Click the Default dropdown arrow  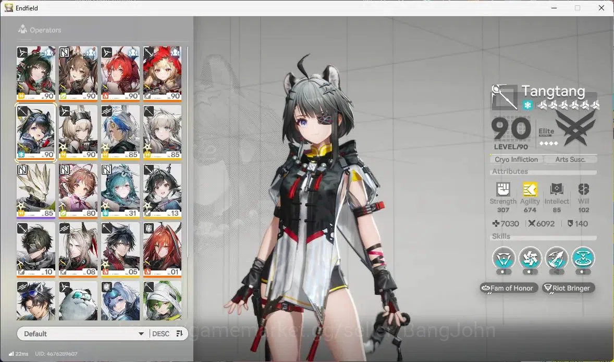pos(141,334)
